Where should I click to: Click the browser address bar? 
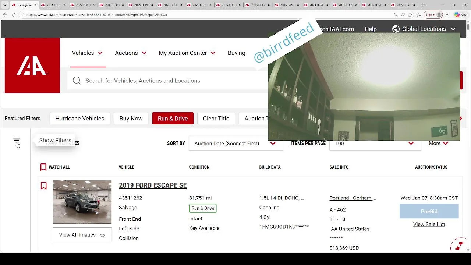point(206,15)
